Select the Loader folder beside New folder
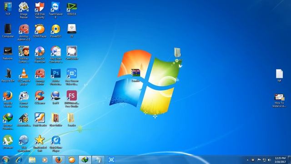 (72, 120)
